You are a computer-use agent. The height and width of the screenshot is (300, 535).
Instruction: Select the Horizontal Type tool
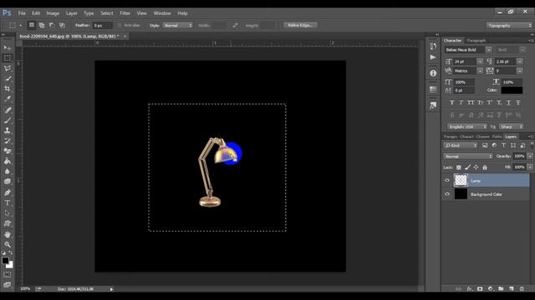pyautogui.click(x=8, y=203)
